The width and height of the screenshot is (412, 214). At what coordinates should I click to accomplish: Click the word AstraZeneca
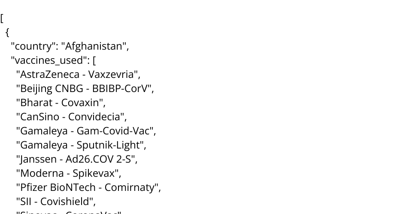click(x=50, y=74)
